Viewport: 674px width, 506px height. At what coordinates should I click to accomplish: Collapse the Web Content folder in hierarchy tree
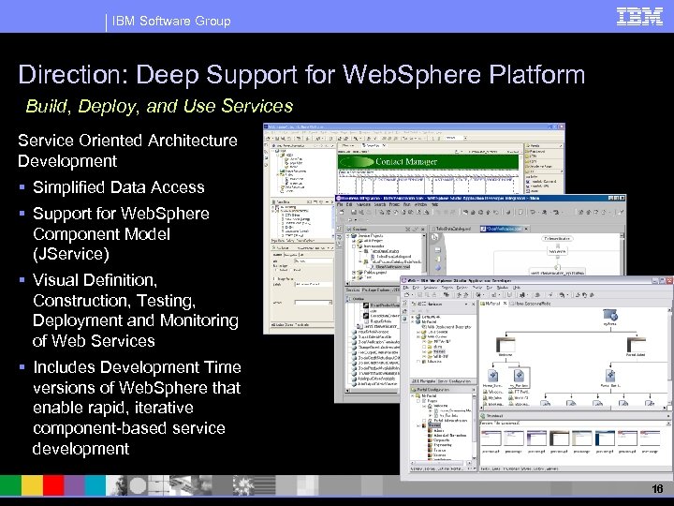pyautogui.click(x=418, y=337)
